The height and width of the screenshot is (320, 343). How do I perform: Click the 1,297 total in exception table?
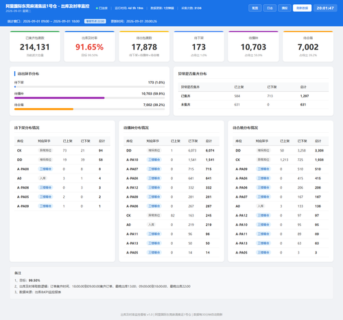[305, 96]
